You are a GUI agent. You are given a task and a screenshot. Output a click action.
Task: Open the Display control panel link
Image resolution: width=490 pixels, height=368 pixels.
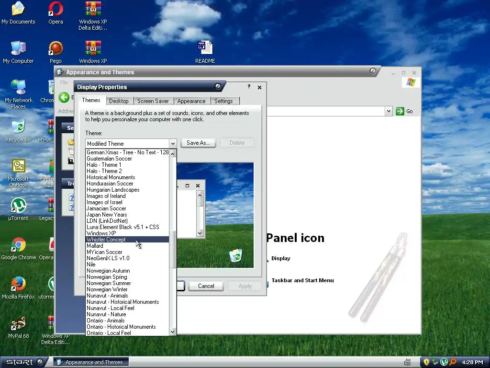[x=280, y=258]
